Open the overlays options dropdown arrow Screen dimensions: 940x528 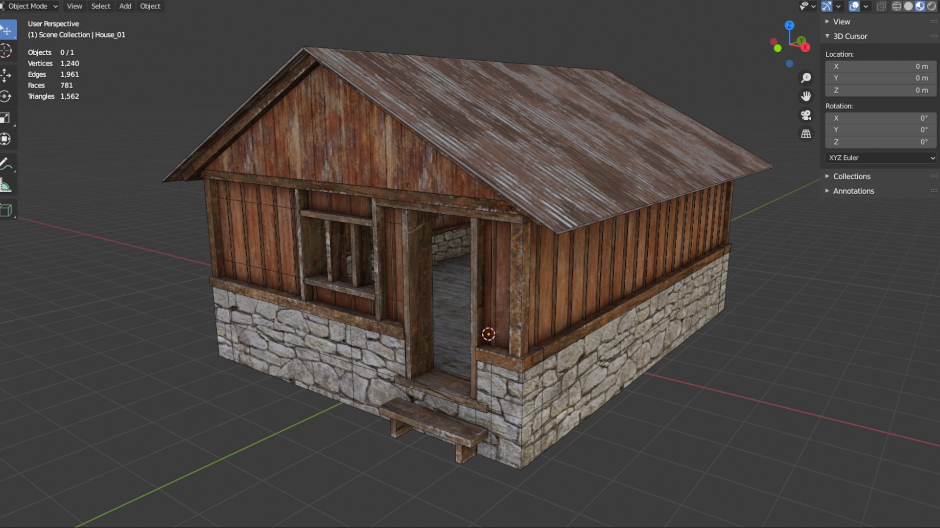tap(866, 6)
